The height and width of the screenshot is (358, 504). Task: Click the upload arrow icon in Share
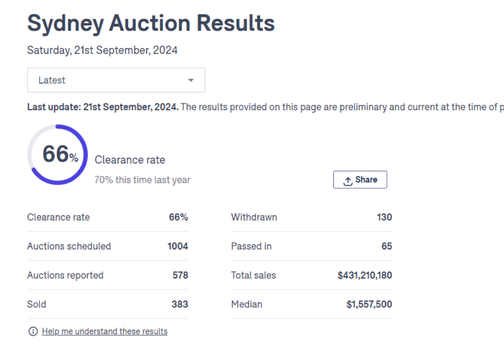348,181
